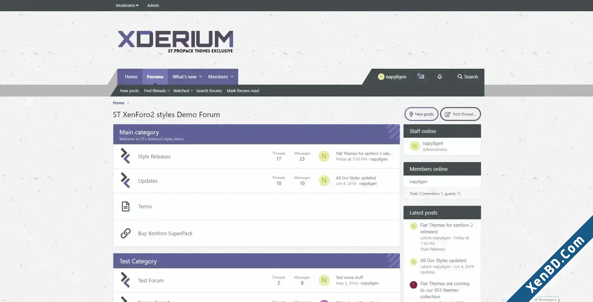Select the Forums tab

(x=155, y=77)
